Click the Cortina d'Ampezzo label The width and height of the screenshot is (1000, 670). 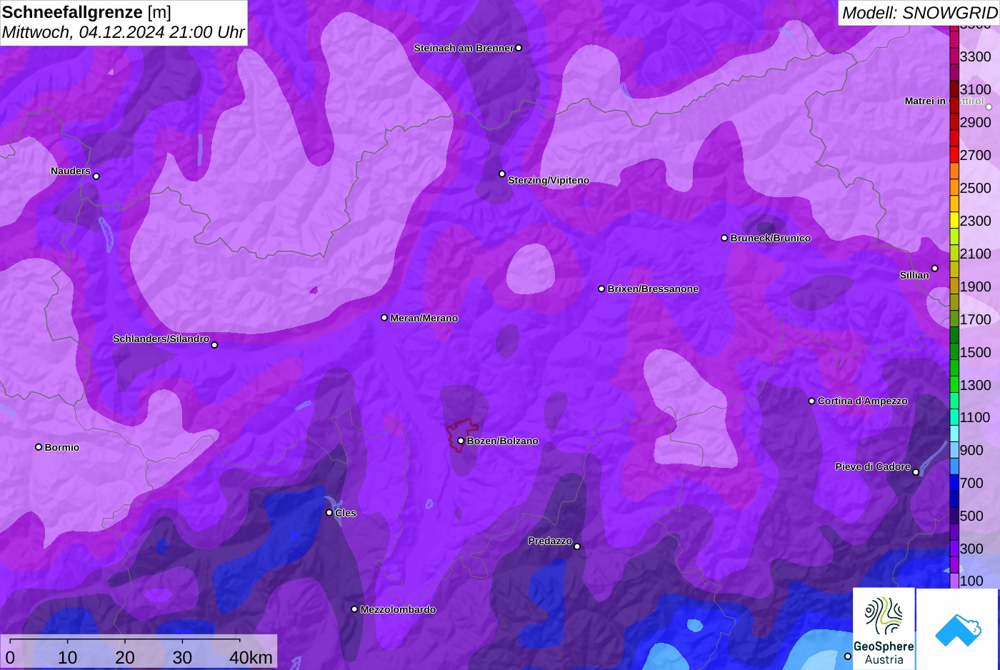[862, 401]
